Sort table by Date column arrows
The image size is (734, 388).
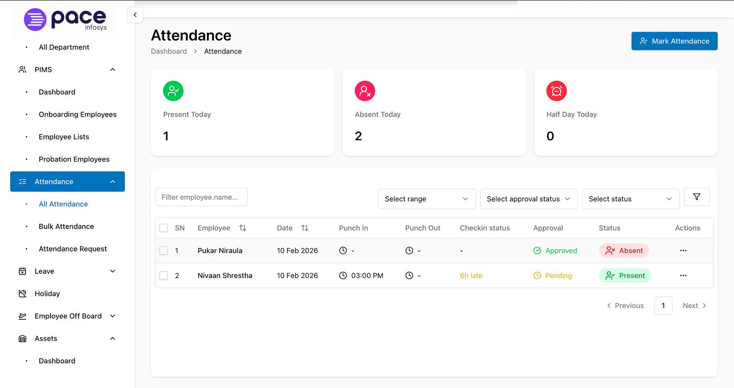tap(305, 228)
